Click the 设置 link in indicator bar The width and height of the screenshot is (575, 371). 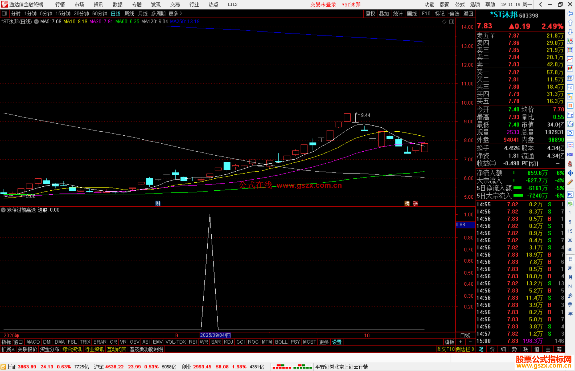point(337,342)
